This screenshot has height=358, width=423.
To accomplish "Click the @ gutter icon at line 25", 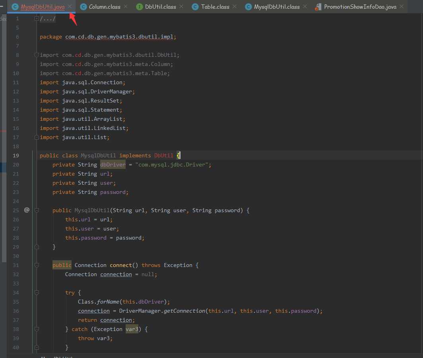I will (x=27, y=210).
